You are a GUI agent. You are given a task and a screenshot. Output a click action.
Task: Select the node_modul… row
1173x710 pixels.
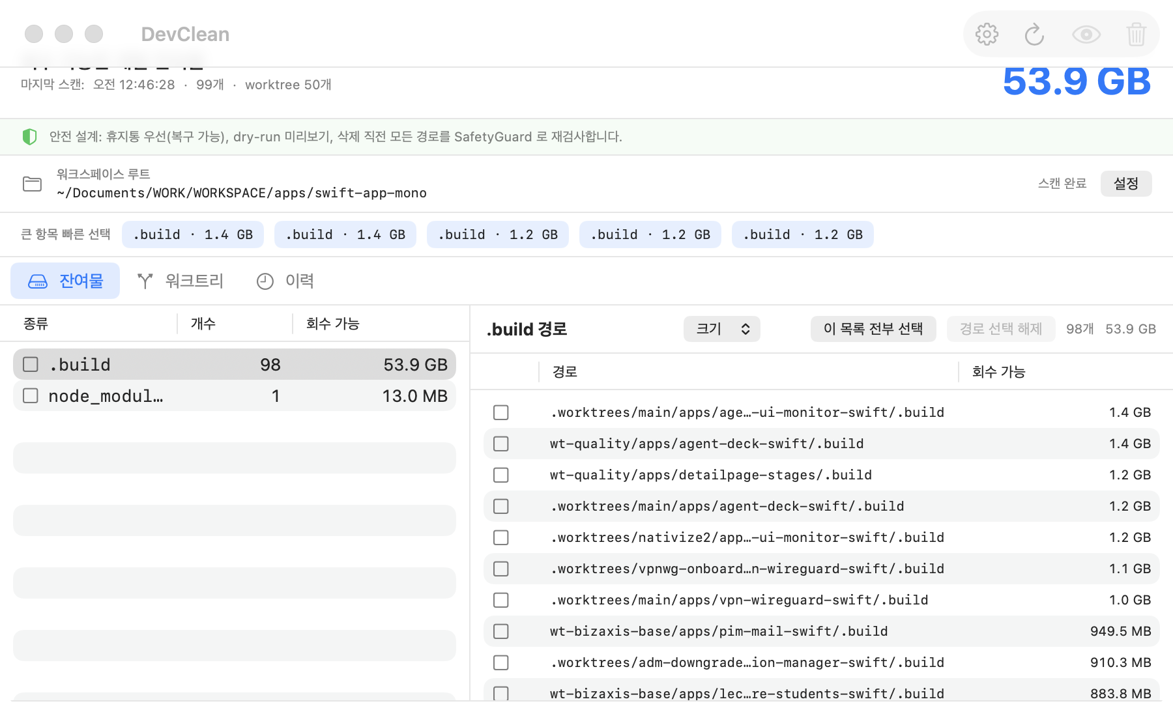pos(235,395)
